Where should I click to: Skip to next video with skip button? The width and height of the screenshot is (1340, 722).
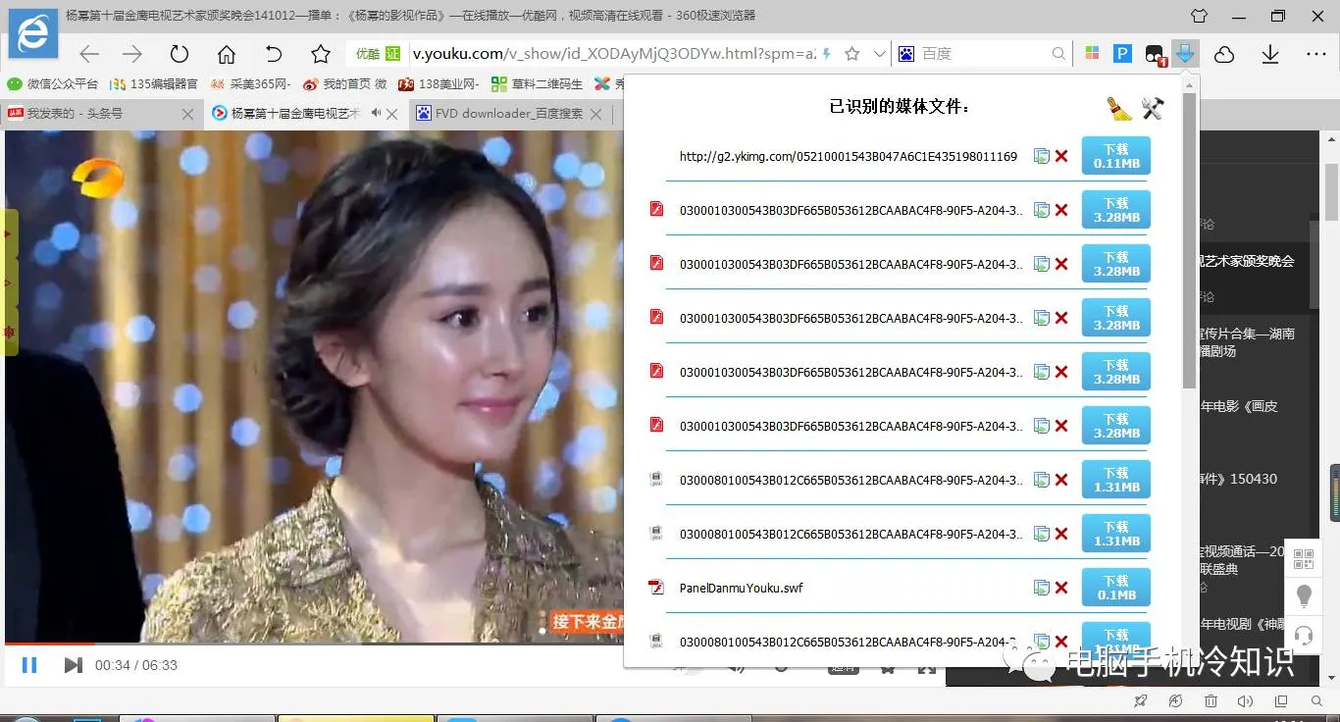coord(72,664)
